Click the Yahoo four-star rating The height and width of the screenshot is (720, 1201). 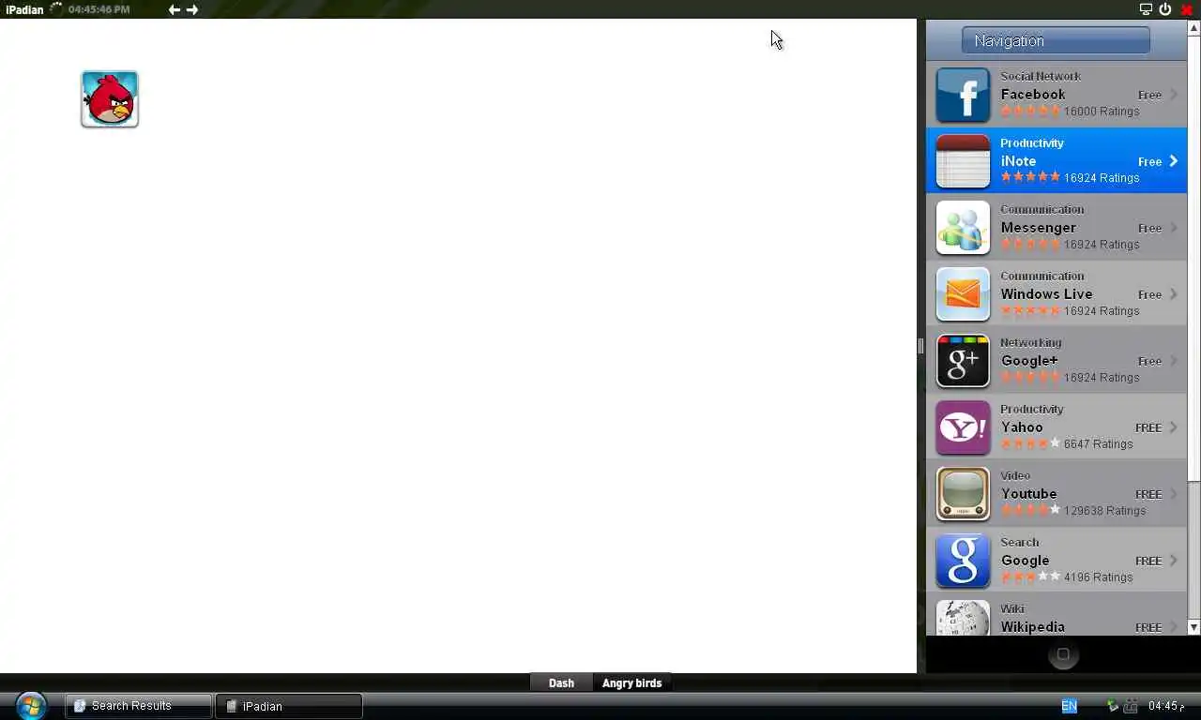1030,443
